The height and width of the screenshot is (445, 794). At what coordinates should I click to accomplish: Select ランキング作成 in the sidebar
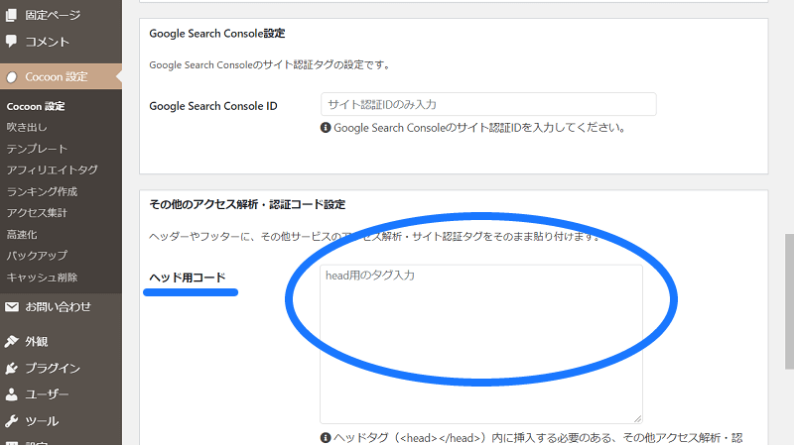(42, 191)
